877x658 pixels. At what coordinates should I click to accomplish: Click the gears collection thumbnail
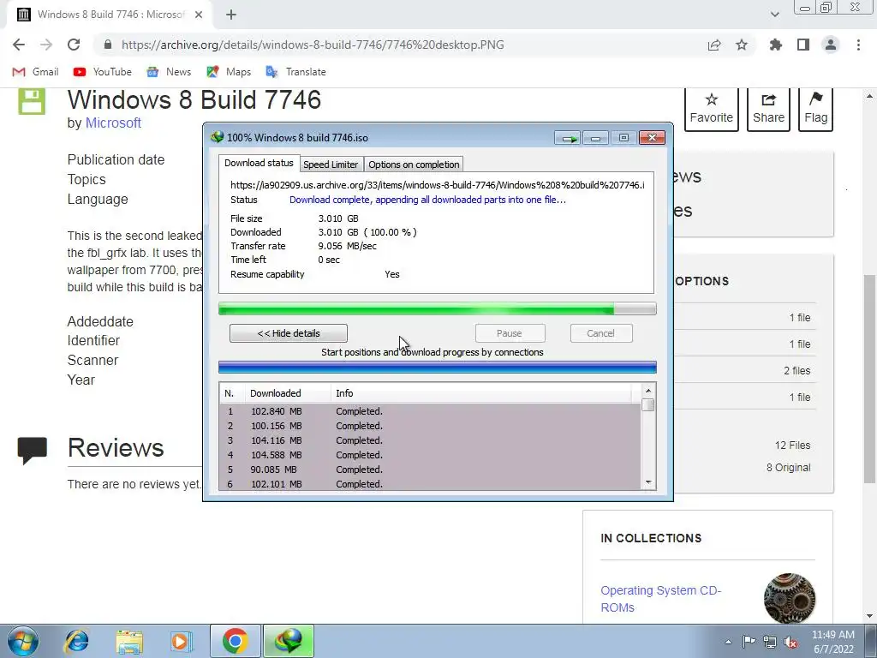789,598
